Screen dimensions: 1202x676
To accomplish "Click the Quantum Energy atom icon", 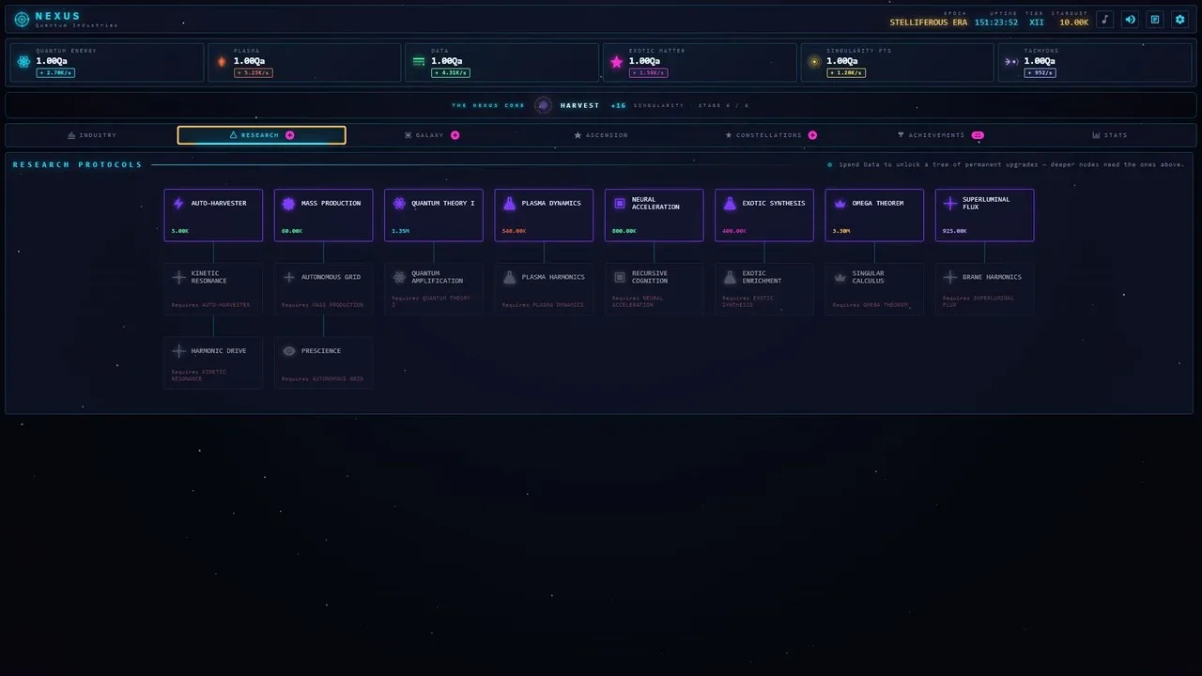I will [23, 62].
